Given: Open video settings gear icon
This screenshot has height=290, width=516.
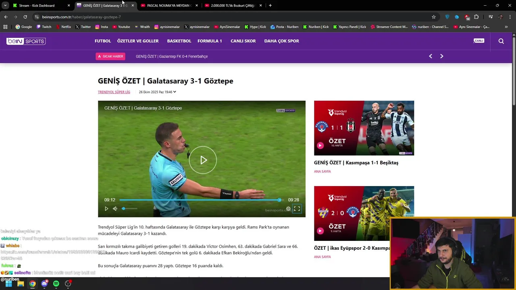Looking at the screenshot, I should (x=288, y=209).
